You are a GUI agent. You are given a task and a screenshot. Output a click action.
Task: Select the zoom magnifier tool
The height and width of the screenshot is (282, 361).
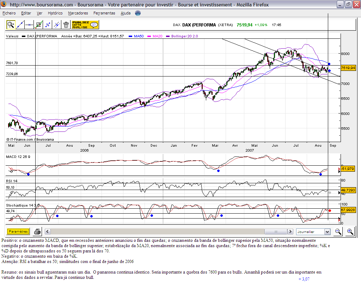(x=11, y=25)
